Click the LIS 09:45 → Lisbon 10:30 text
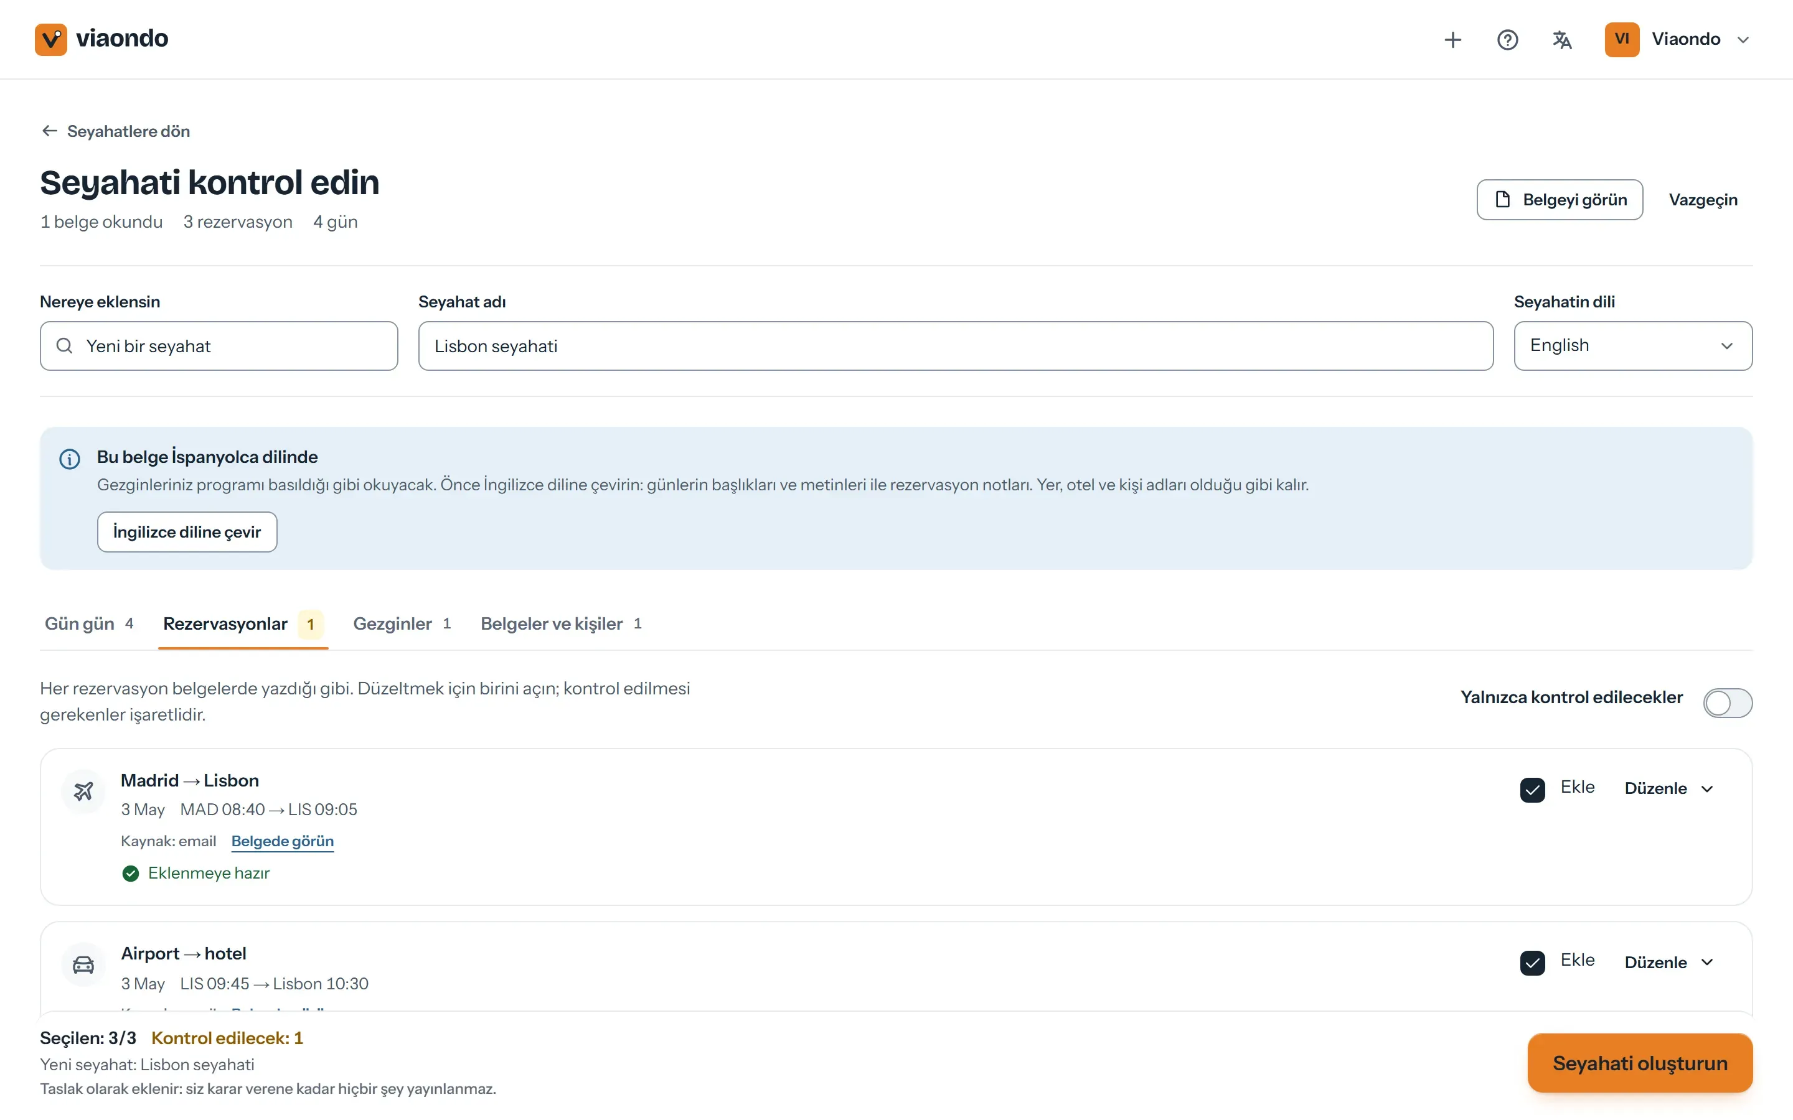Screen dimensions: 1793x1120 (274, 984)
